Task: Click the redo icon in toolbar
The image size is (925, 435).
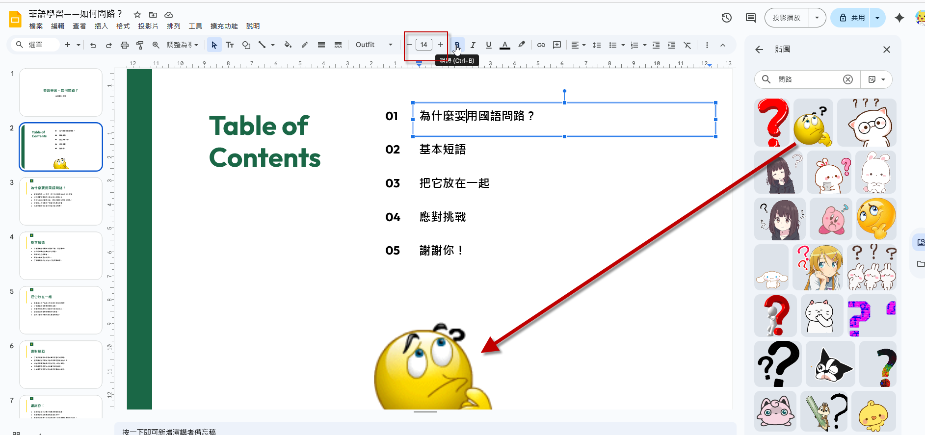Action: tap(109, 45)
